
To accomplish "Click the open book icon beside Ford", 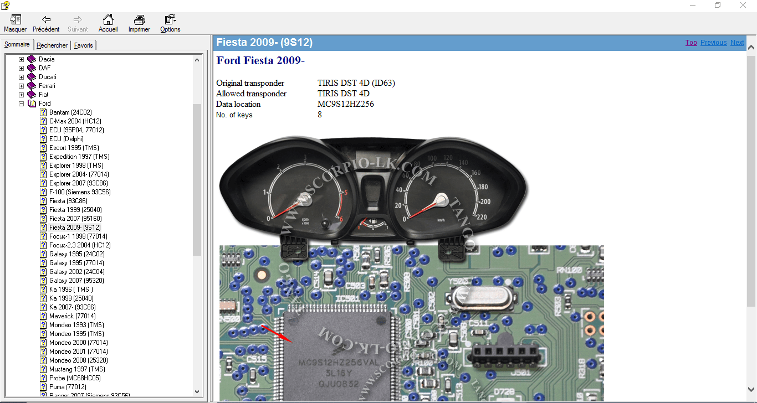I will point(30,103).
